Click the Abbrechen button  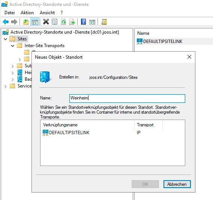(177, 184)
